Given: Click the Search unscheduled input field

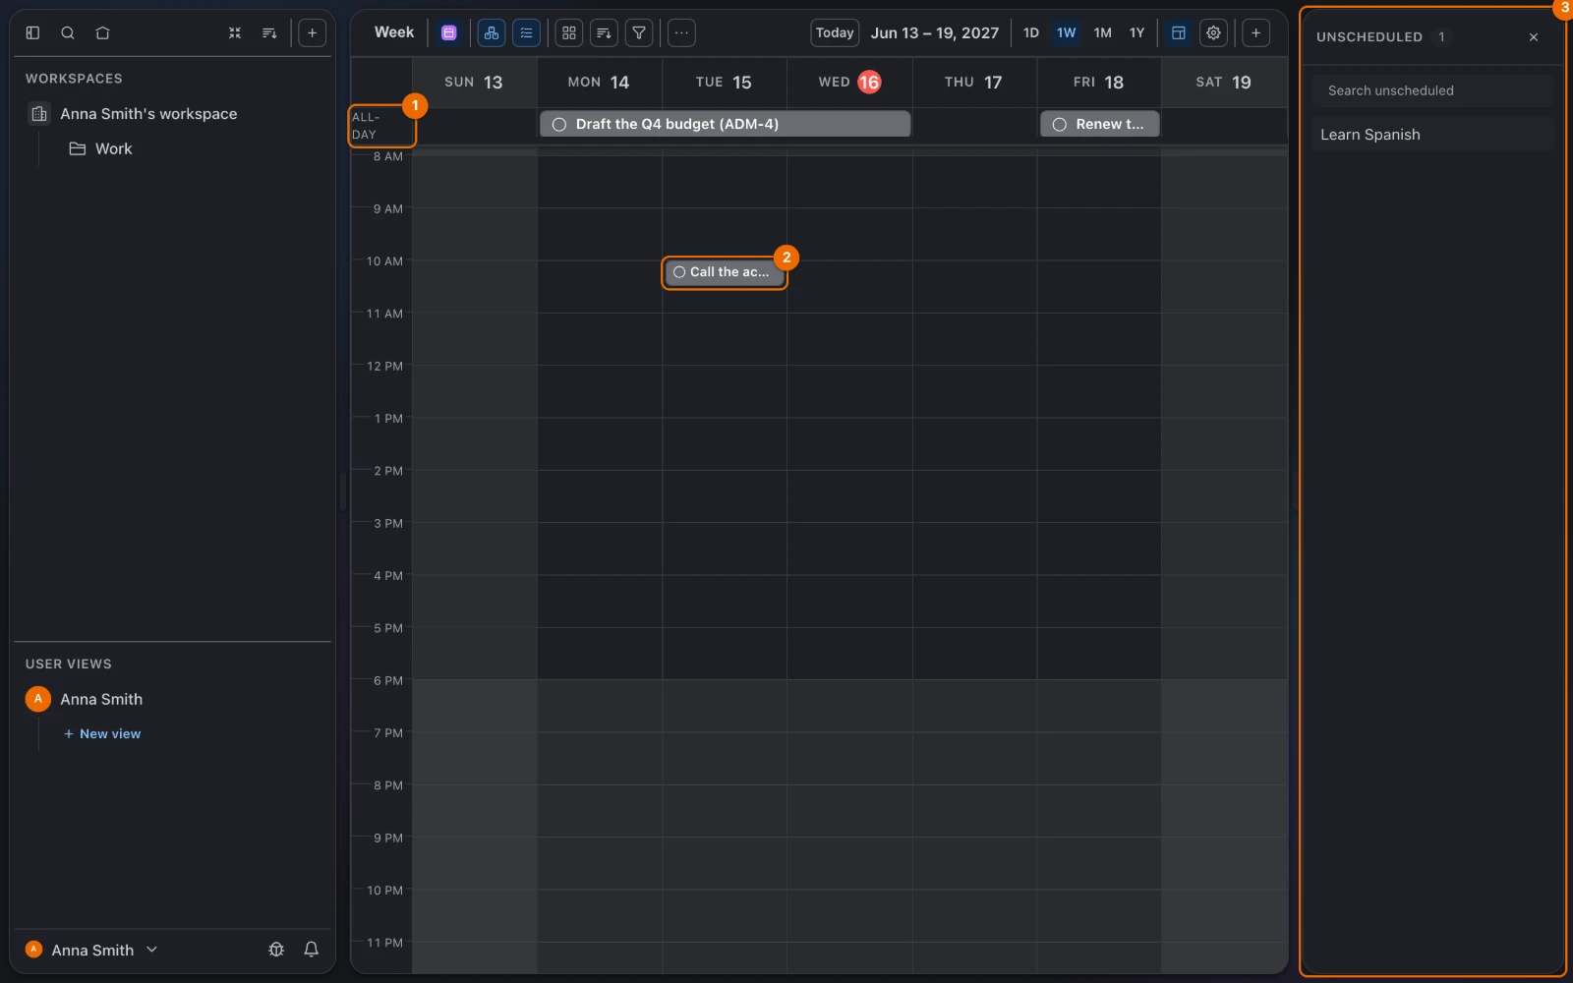Looking at the screenshot, I should pos(1432,90).
